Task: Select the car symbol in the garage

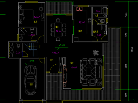Action: tap(31, 80)
